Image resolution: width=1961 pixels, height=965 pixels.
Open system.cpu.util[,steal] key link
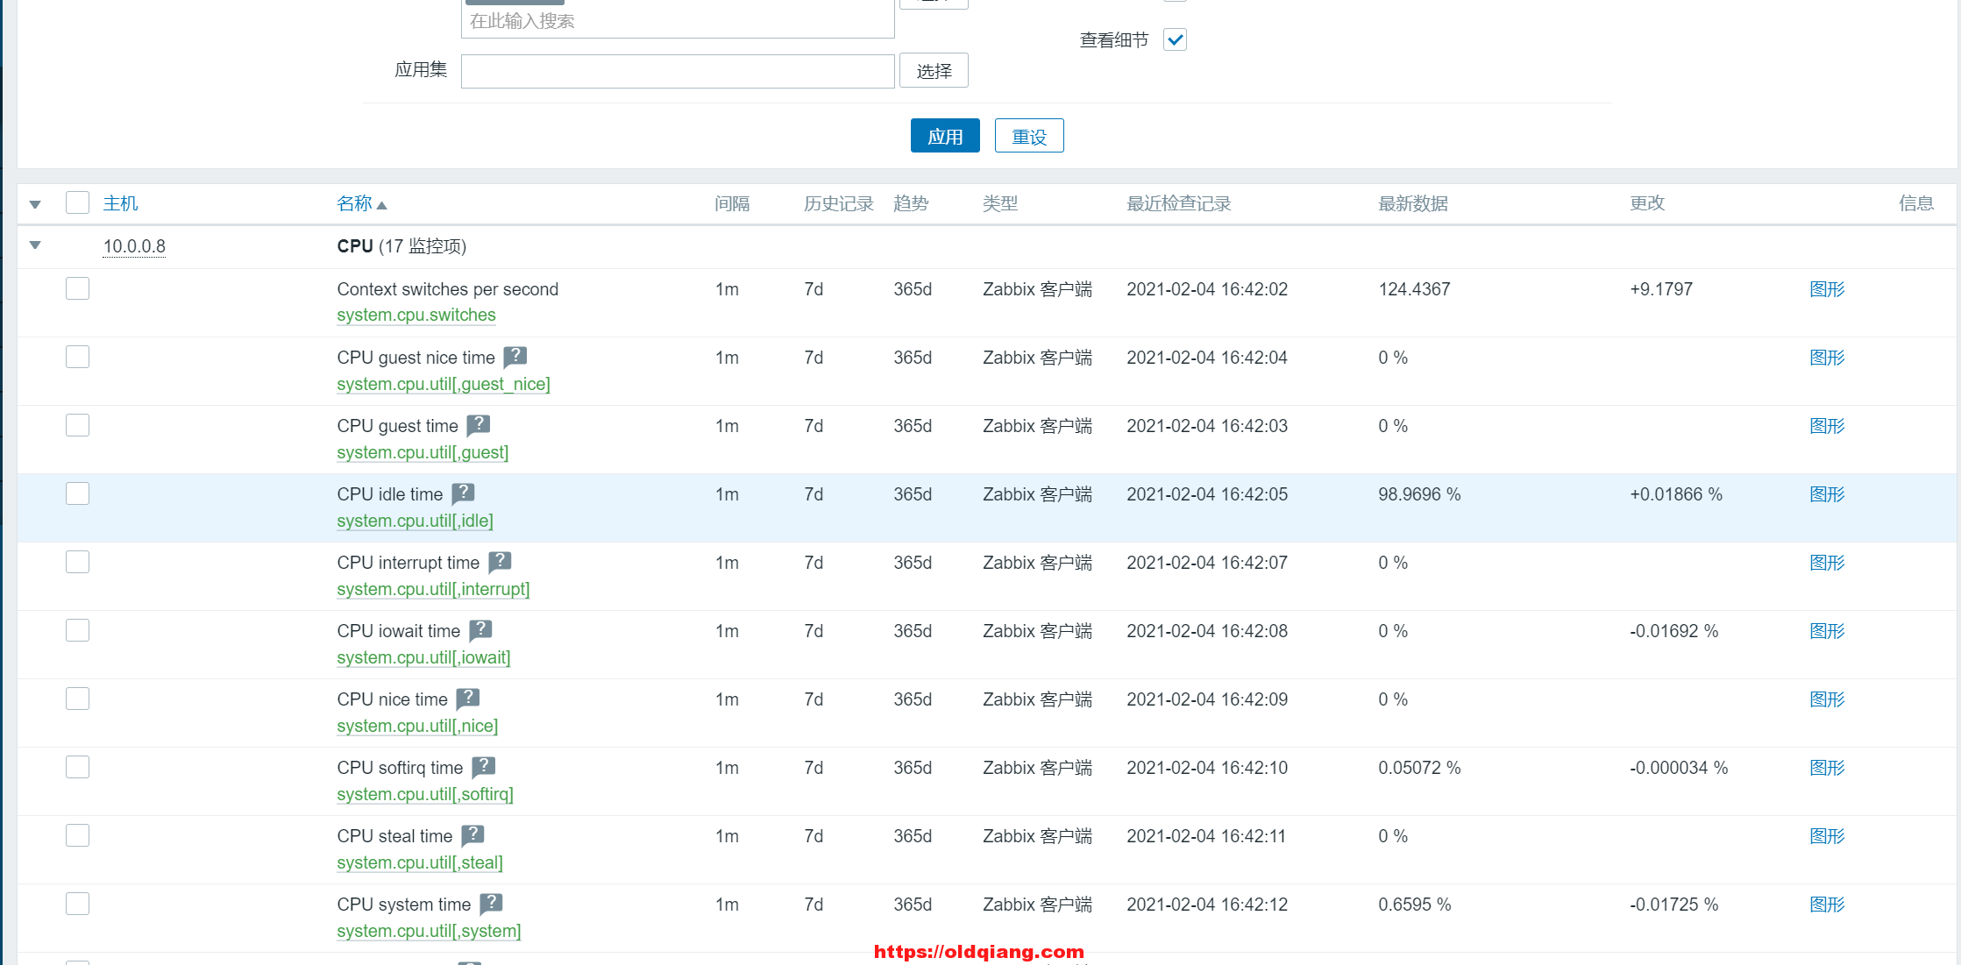click(420, 862)
